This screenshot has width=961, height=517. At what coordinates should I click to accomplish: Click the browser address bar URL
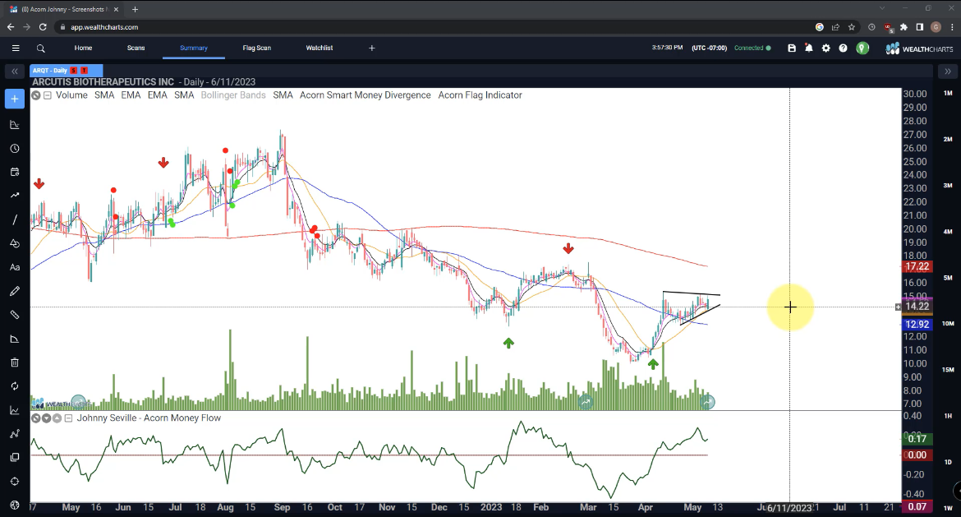(104, 27)
